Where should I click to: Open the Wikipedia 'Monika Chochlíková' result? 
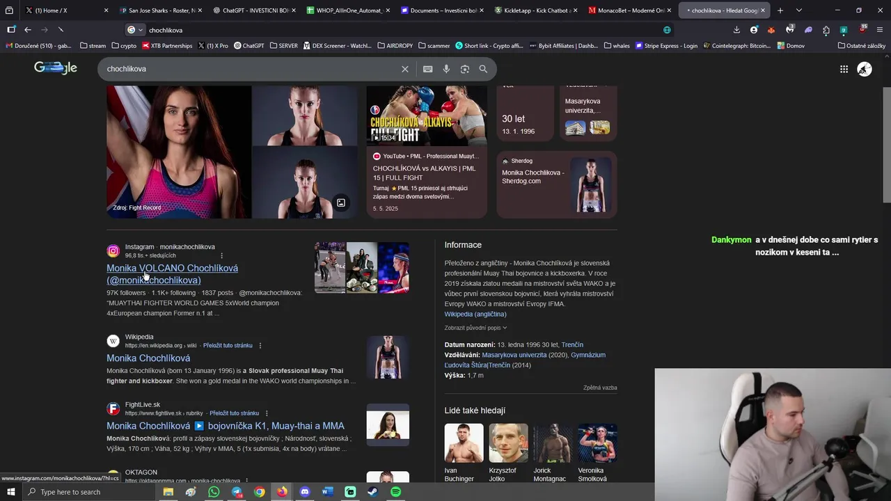(148, 358)
